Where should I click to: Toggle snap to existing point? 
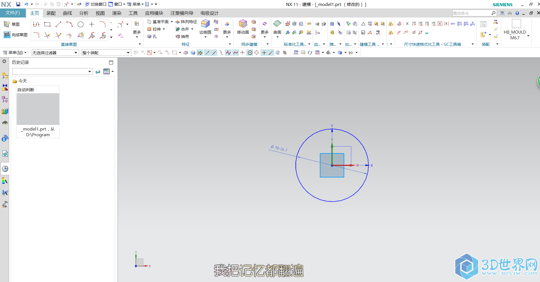[x=264, y=53]
